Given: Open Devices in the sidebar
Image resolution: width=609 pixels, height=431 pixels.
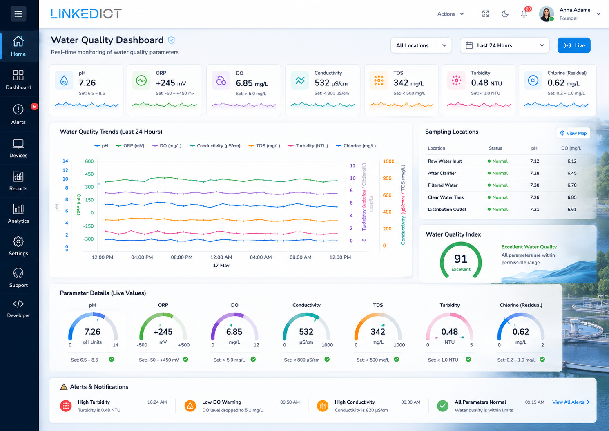Looking at the screenshot, I should point(18,148).
